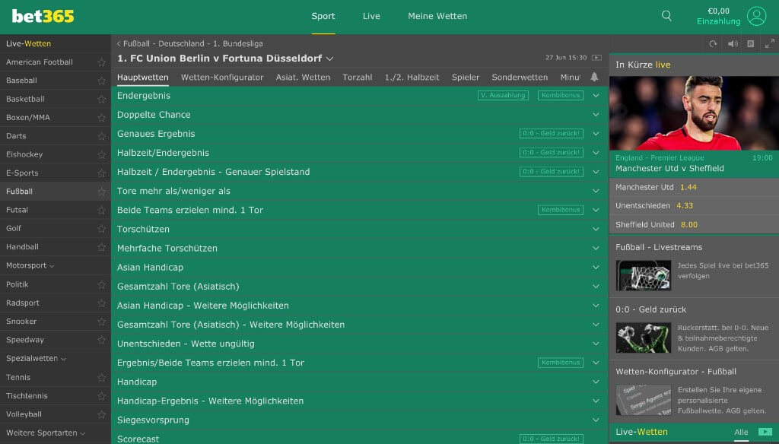Open the 0:0 - Geld zurück goalkeeper thumbnail
The height and width of the screenshot is (444, 779).
[644, 338]
